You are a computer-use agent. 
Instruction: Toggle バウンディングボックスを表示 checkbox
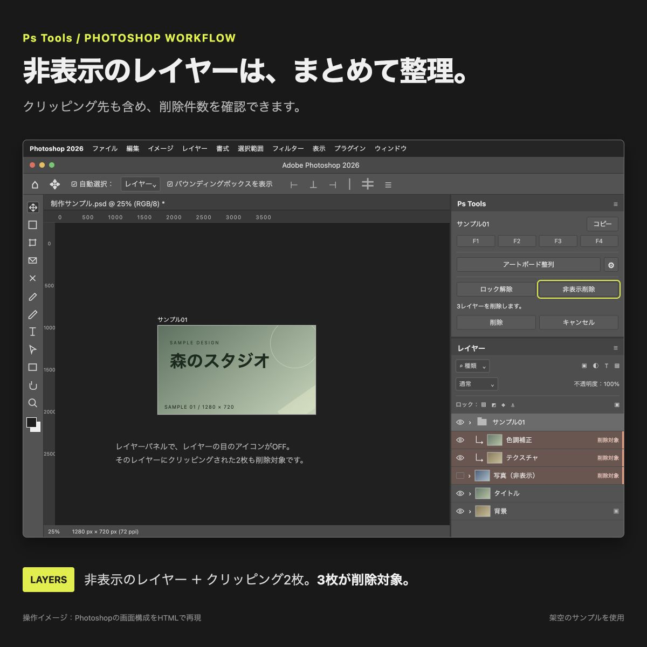click(170, 184)
